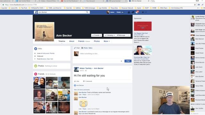The width and height of the screenshot is (205, 115).
Task: Open the privacy shortcuts lock icon
Action: (x=143, y=12)
